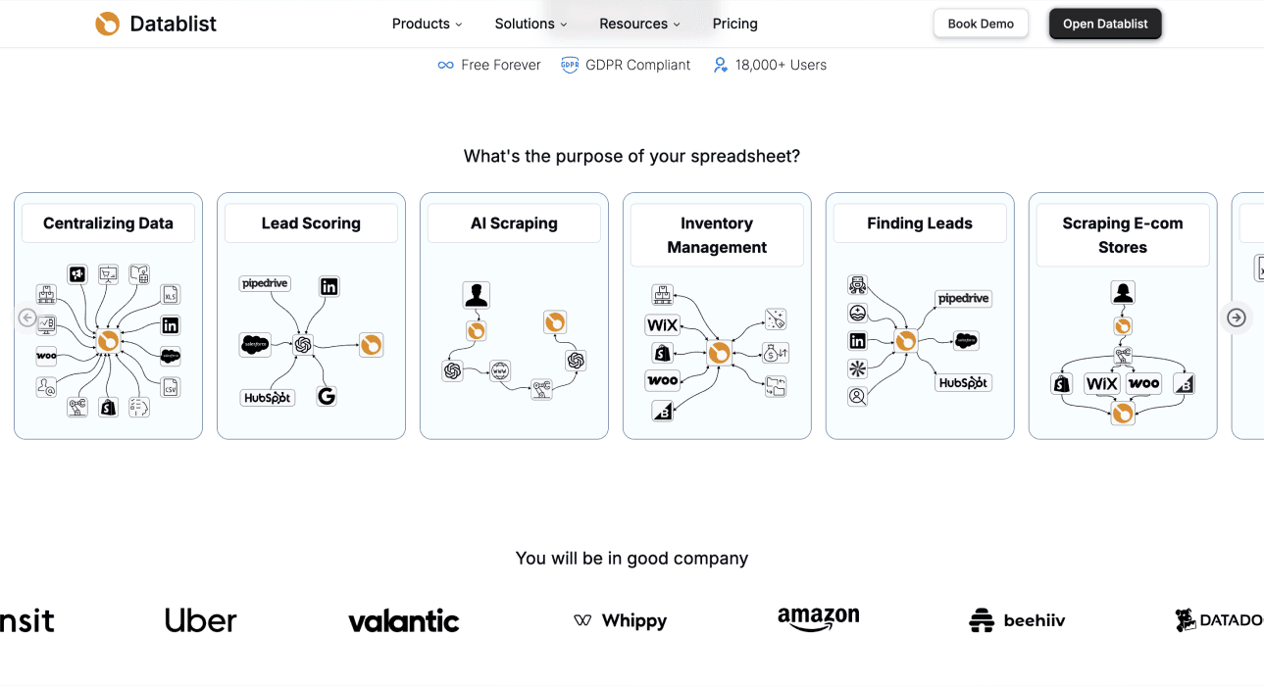
Task: Go to the Pricing page
Action: [734, 24]
